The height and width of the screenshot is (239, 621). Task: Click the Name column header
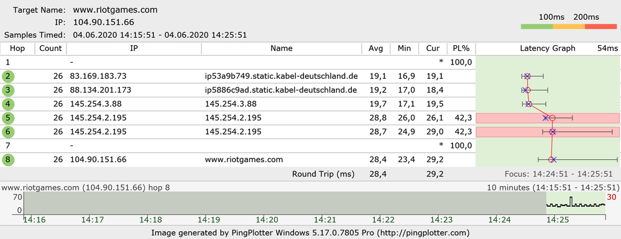(x=282, y=48)
